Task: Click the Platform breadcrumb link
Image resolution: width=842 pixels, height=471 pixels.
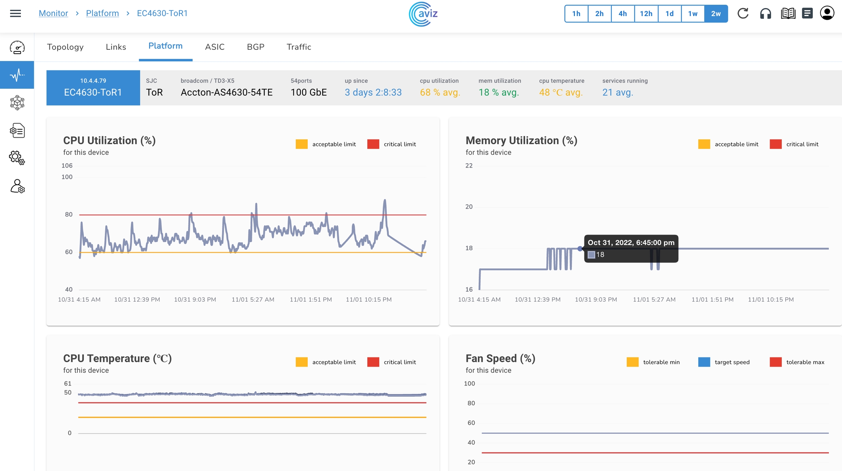Action: (102, 13)
